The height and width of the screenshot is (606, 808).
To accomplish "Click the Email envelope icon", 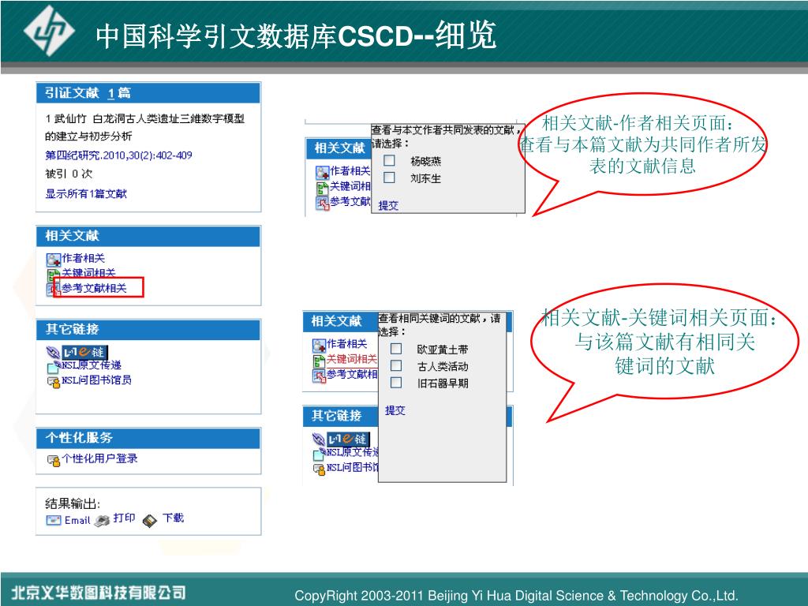I will point(53,520).
